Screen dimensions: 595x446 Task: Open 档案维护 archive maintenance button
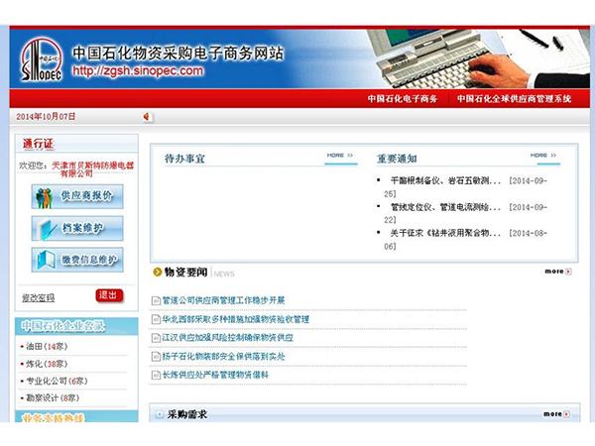tap(77, 228)
